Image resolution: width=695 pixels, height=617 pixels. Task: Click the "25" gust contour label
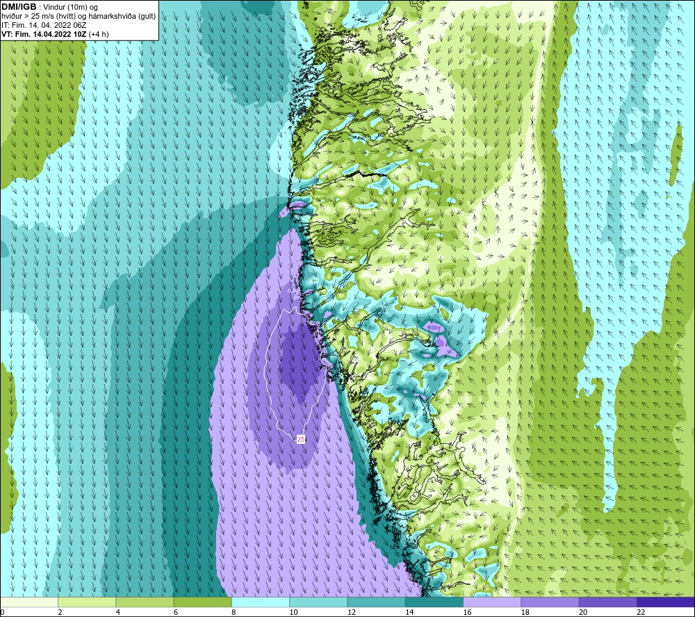301,439
